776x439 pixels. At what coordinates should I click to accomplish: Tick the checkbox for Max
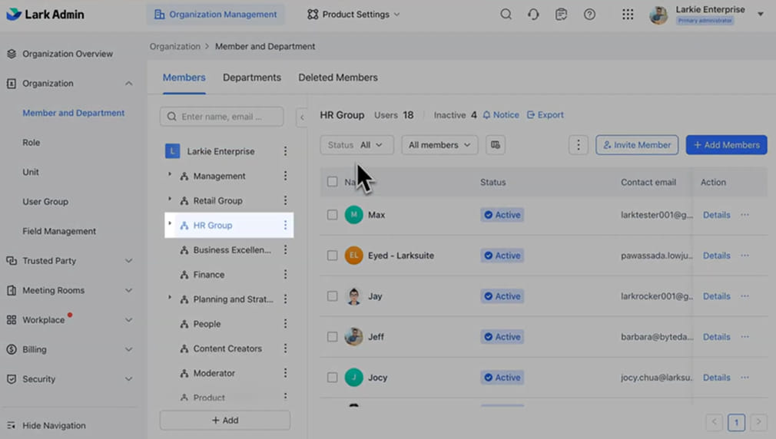[333, 216]
